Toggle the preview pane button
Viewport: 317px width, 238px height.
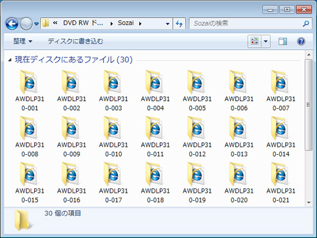(x=283, y=42)
